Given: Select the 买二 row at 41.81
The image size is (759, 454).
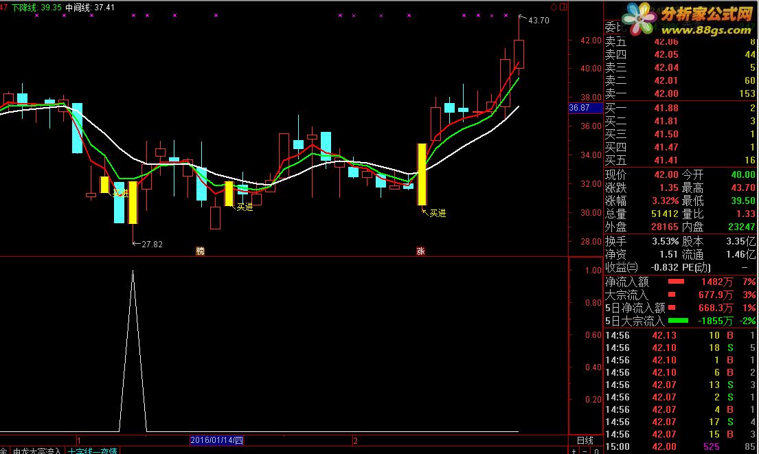Looking at the screenshot, I should 680,121.
